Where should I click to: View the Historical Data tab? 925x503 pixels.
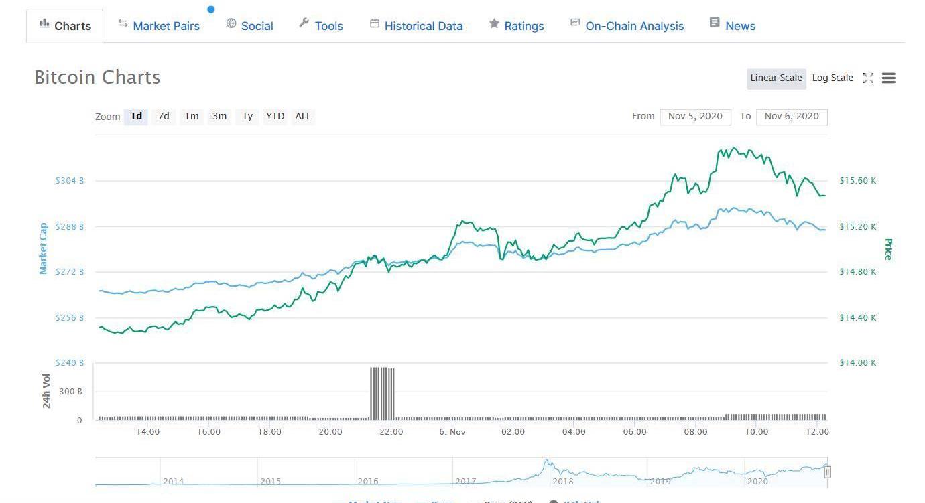pos(416,26)
